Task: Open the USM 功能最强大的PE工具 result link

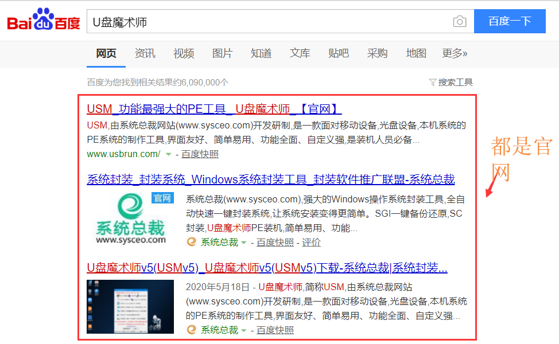Action: pyautogui.click(x=214, y=109)
